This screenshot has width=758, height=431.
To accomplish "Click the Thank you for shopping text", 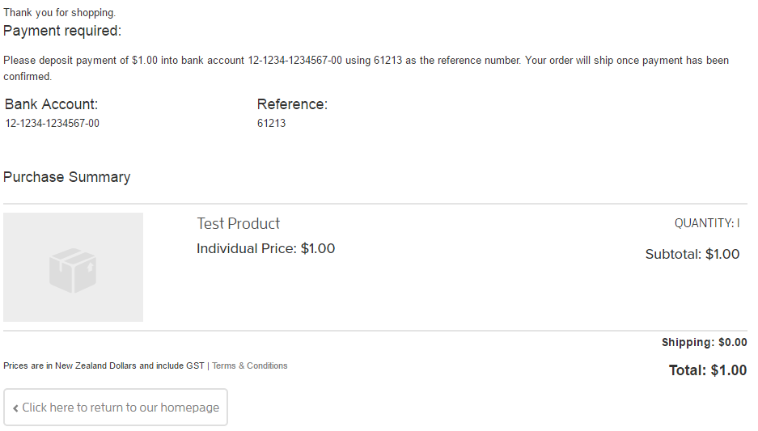I will point(60,13).
